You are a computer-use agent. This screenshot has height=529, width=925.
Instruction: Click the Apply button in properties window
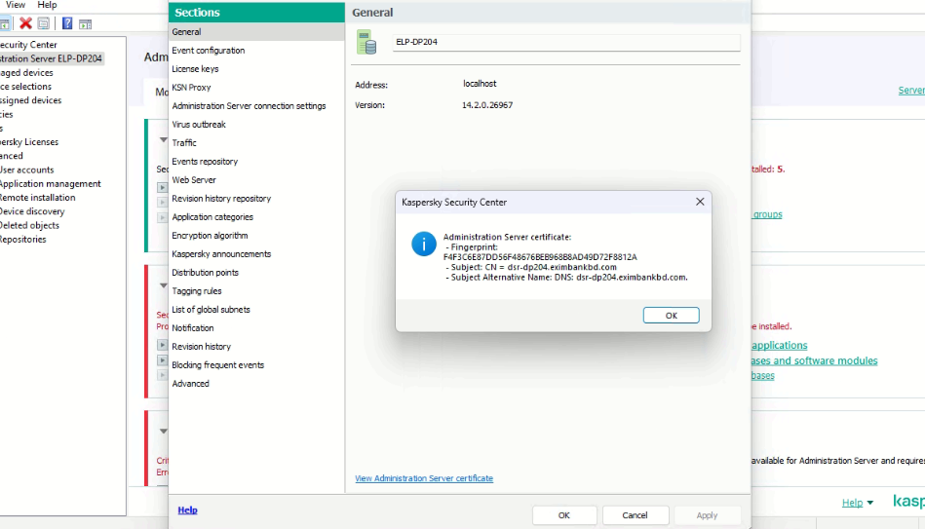click(x=707, y=515)
